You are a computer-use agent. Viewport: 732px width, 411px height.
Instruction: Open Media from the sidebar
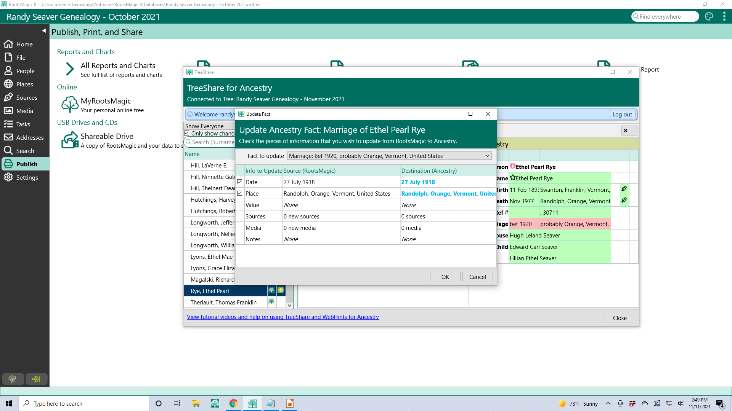pos(24,111)
